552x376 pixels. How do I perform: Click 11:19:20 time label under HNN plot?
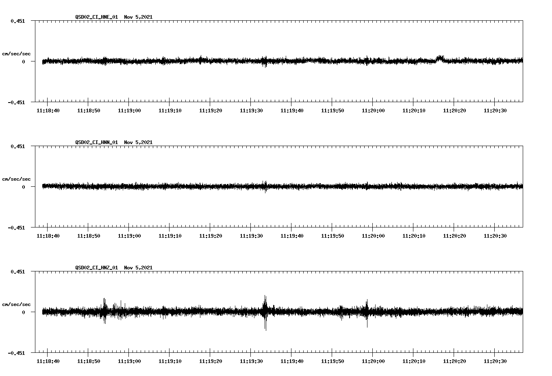(211, 236)
